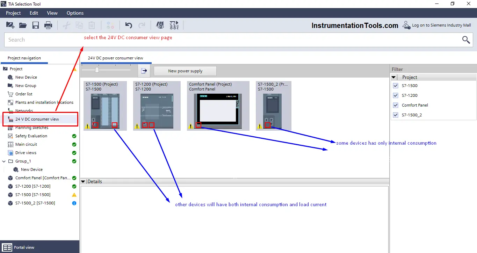Select New Device under Group_1
This screenshot has height=253, width=477.
pyautogui.click(x=32, y=169)
